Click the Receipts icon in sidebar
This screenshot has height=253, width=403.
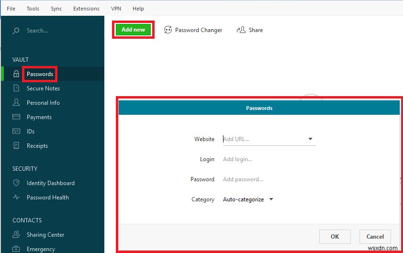coord(16,146)
